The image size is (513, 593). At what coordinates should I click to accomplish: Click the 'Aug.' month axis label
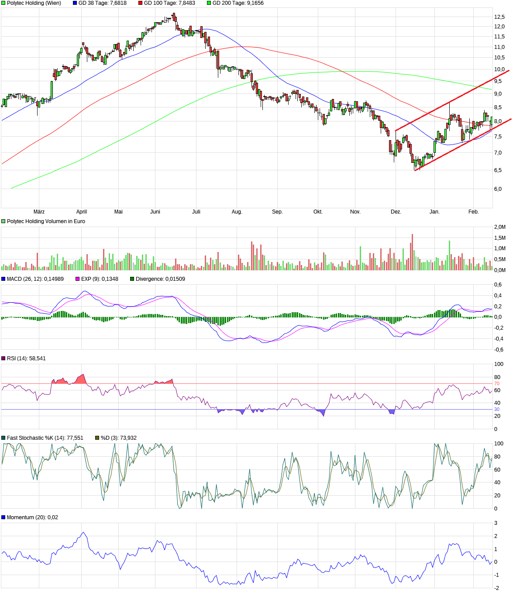(x=237, y=212)
